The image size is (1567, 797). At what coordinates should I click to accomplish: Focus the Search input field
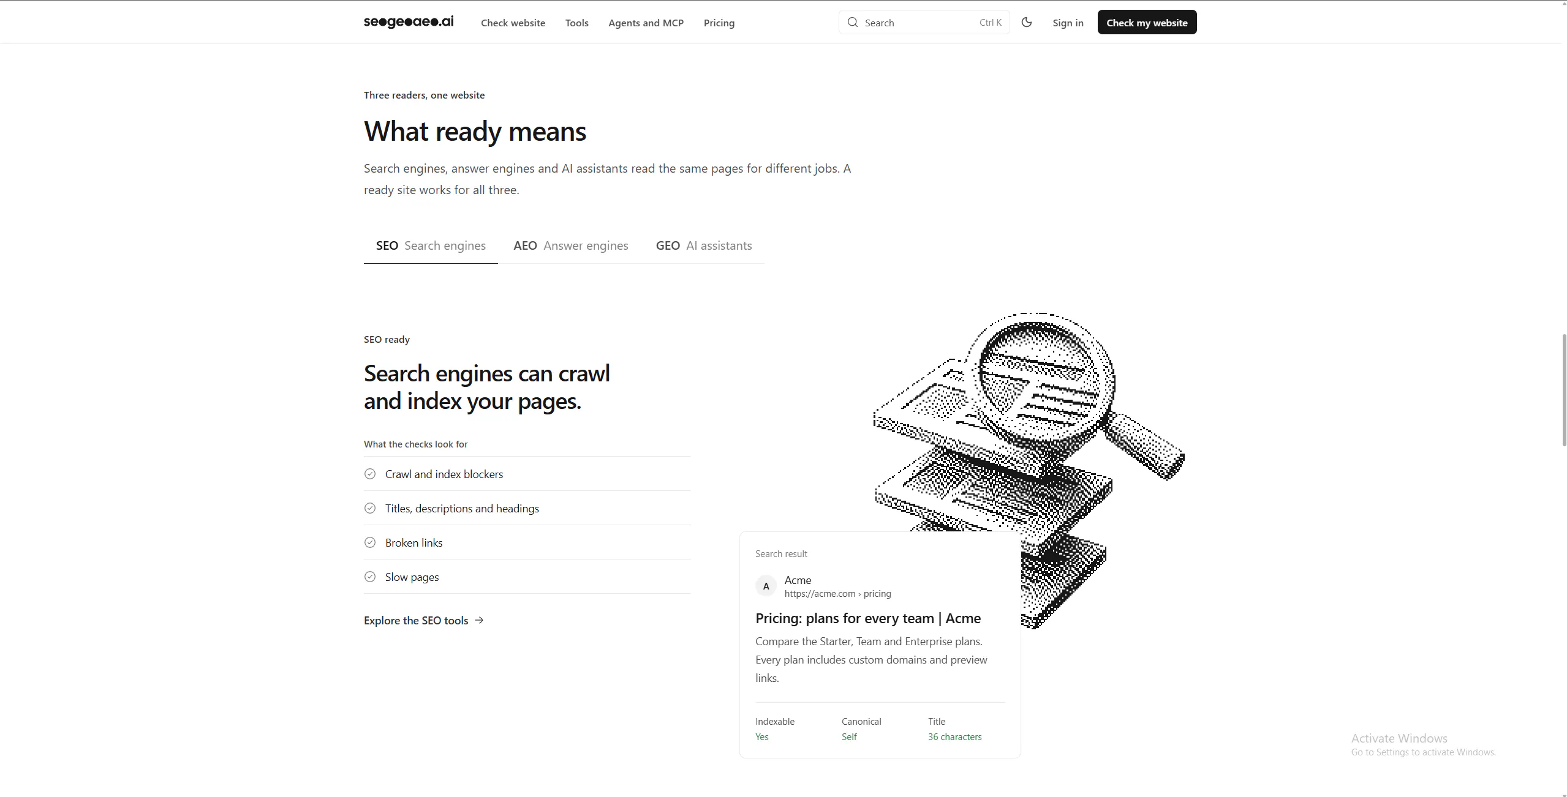pos(924,23)
